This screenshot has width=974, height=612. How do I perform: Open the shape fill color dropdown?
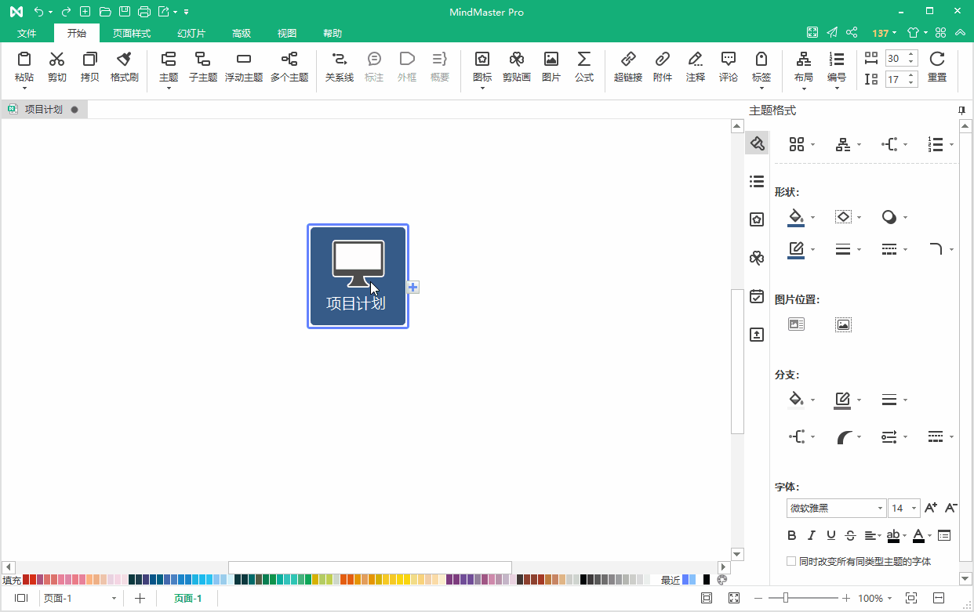[813, 218]
